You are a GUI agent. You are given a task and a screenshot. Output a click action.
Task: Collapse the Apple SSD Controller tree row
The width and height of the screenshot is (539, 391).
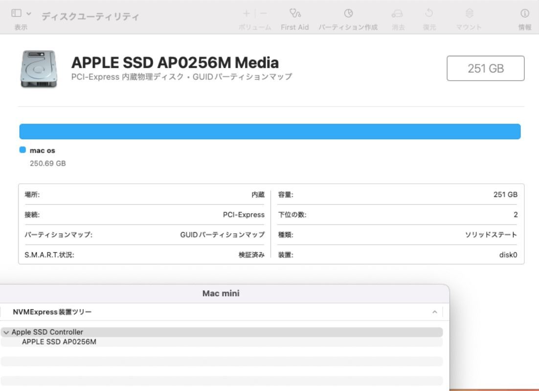[x=6, y=332]
